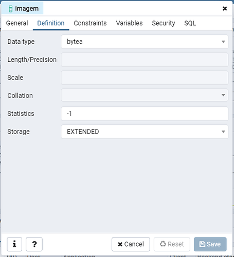Viewport: 234px width, 257px height.
Task: Open the info (i) button
Action: [14, 244]
